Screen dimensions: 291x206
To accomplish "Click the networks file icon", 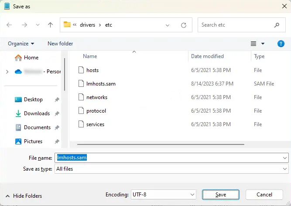I will (81, 97).
